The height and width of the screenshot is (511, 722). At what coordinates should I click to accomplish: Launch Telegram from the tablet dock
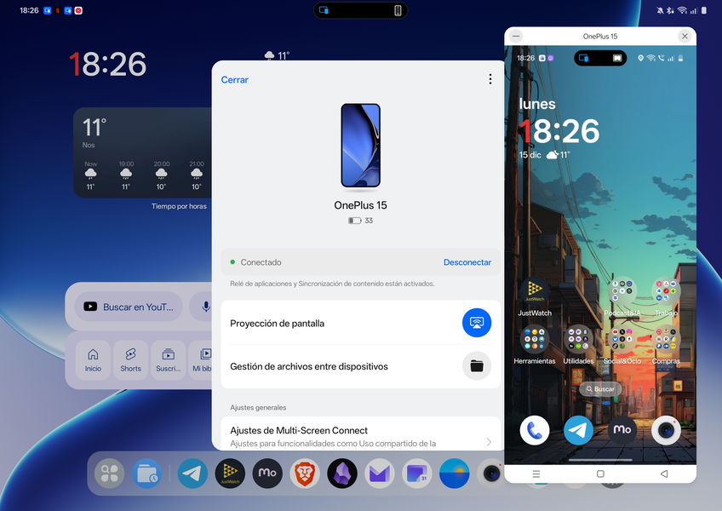(192, 474)
